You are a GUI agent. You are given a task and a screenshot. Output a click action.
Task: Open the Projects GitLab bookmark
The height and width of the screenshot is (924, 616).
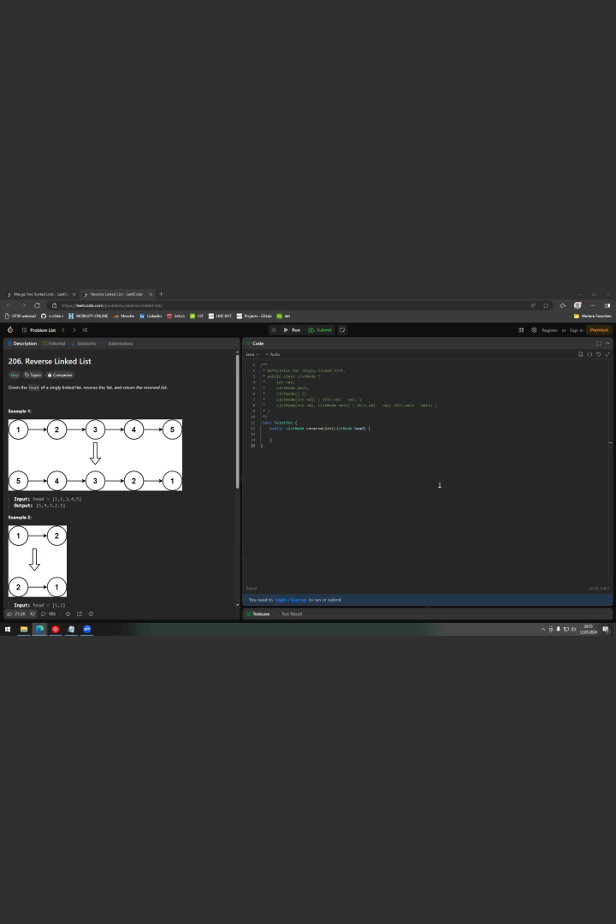(254, 316)
